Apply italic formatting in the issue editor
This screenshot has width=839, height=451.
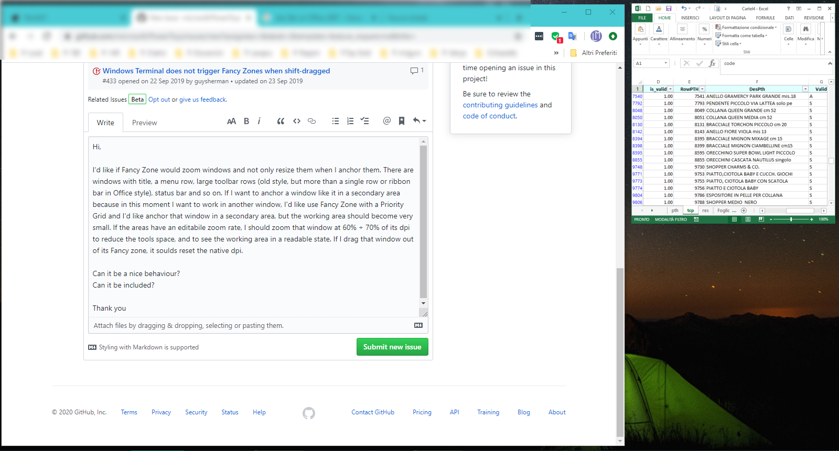[259, 121]
